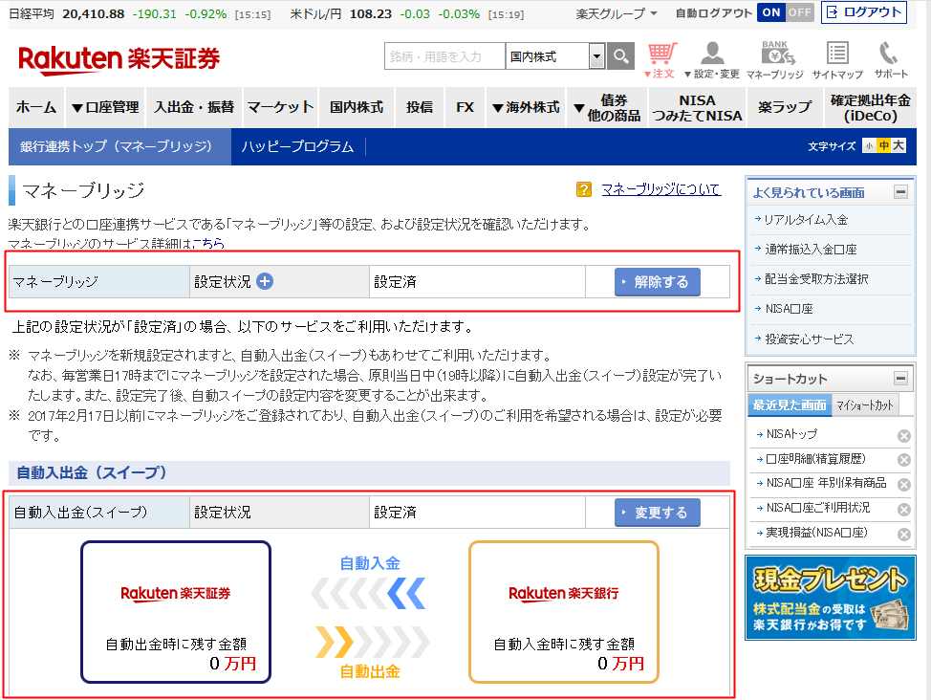Click the 米ドル/円 rate 108.23
Screen dimensions: 931x700
click(371, 13)
